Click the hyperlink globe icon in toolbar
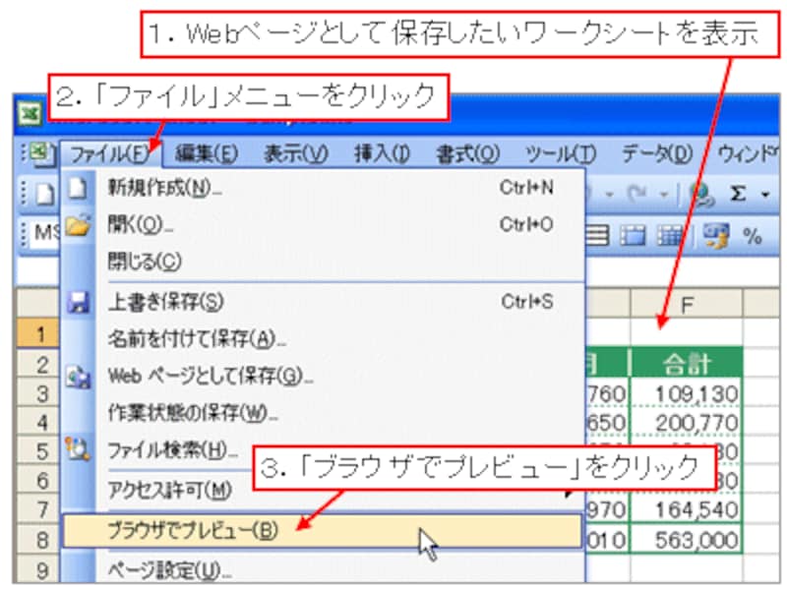The width and height of the screenshot is (787, 590). (x=700, y=194)
